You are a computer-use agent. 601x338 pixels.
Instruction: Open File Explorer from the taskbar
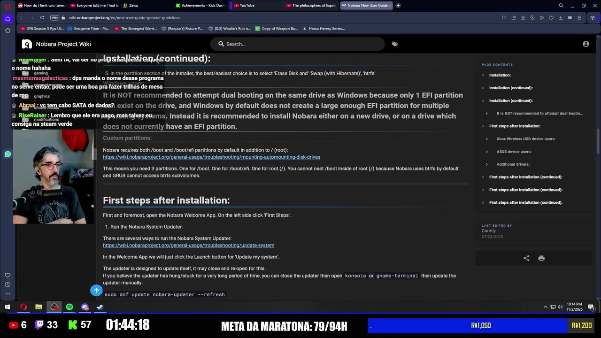39,307
